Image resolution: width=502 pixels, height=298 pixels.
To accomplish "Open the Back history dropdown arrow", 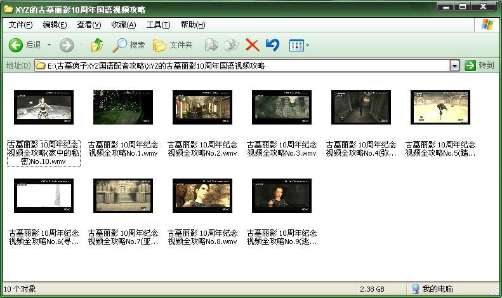I will (49, 45).
